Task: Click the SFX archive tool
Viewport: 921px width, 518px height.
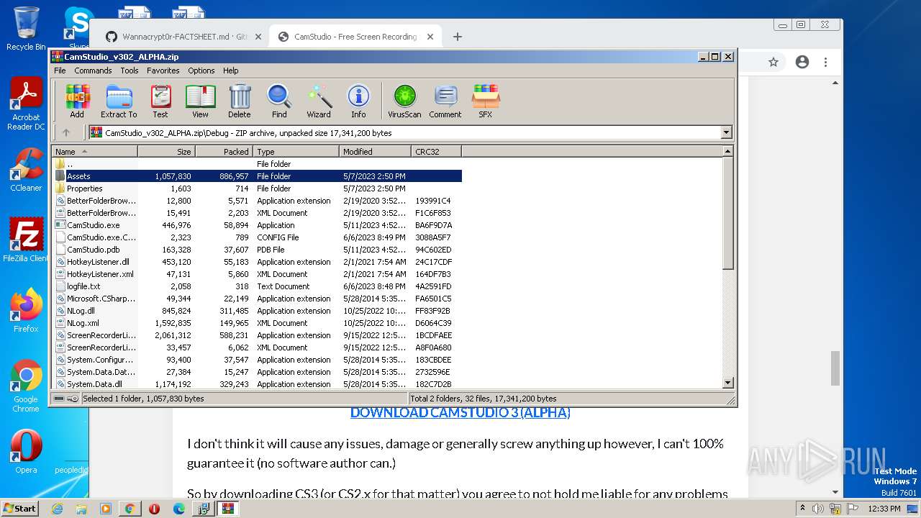Action: [486, 101]
